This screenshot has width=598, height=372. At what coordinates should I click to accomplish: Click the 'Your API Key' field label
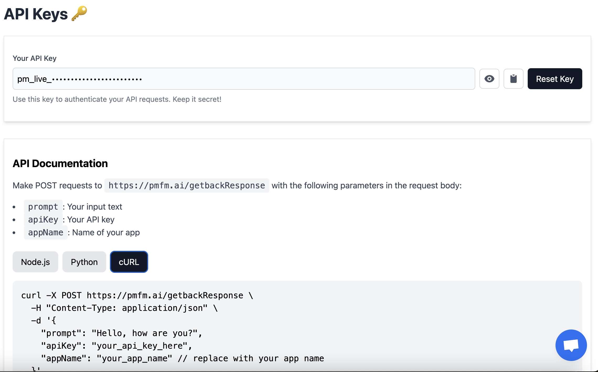pos(35,58)
